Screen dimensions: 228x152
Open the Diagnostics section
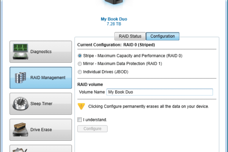pyautogui.click(x=41, y=51)
